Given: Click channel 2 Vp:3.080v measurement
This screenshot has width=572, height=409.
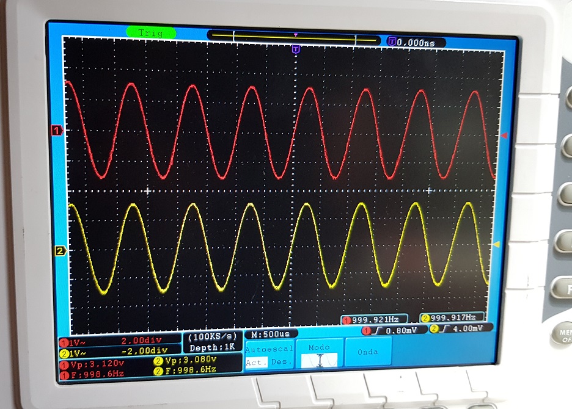Looking at the screenshot, I should click(186, 360).
